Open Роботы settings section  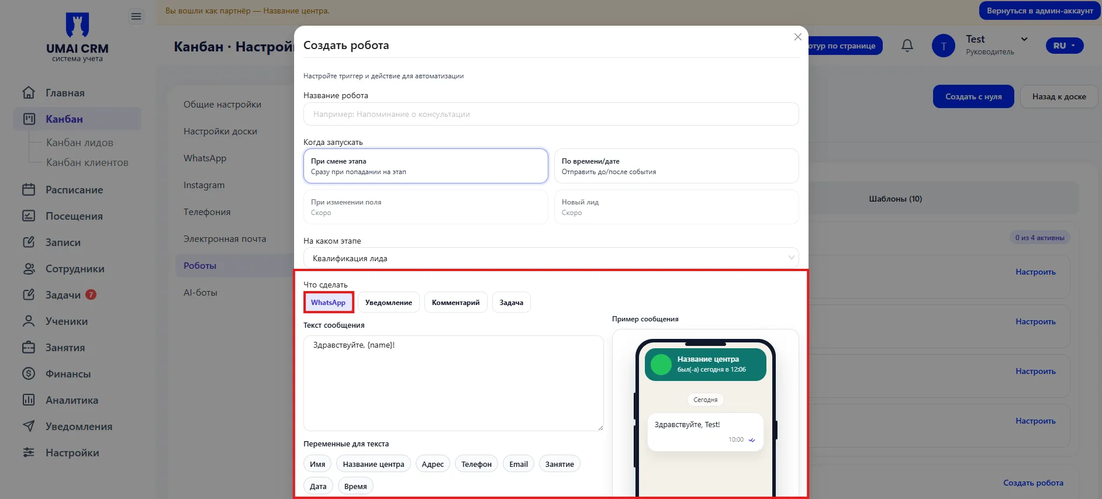coord(200,266)
